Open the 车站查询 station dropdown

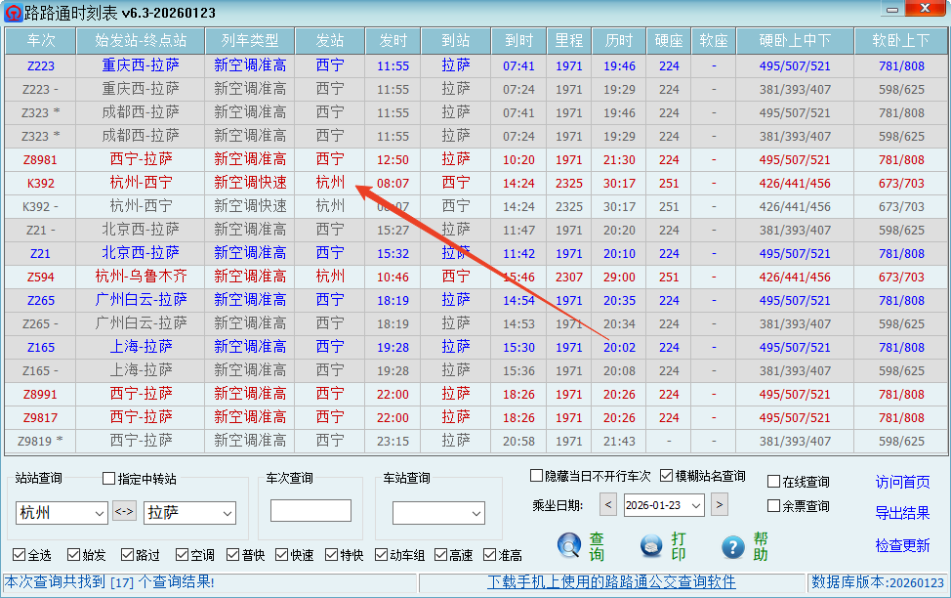477,514
